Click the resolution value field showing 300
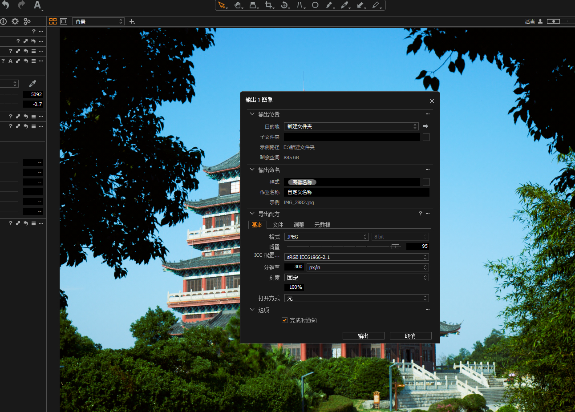 (x=294, y=267)
